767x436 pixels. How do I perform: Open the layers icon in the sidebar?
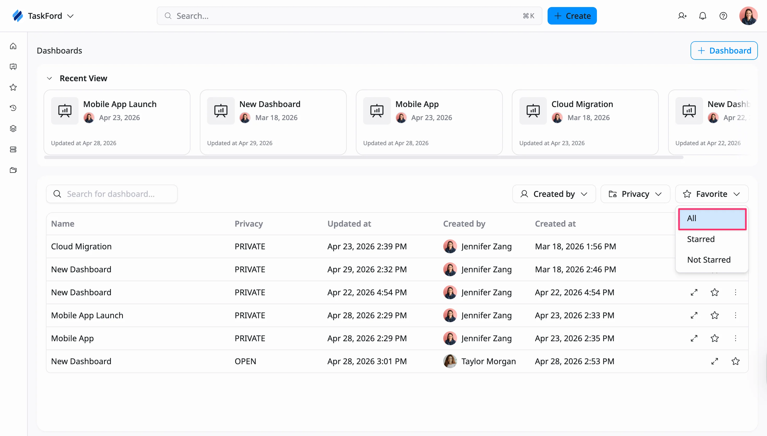[13, 129]
